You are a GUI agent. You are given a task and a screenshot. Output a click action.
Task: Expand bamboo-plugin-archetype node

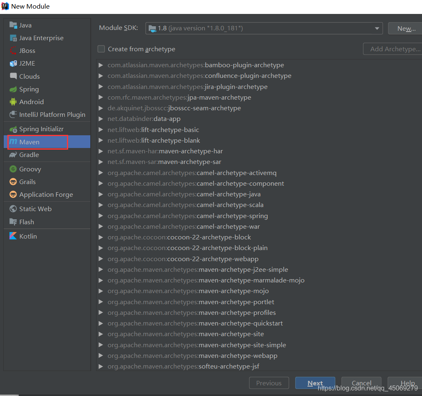point(101,65)
